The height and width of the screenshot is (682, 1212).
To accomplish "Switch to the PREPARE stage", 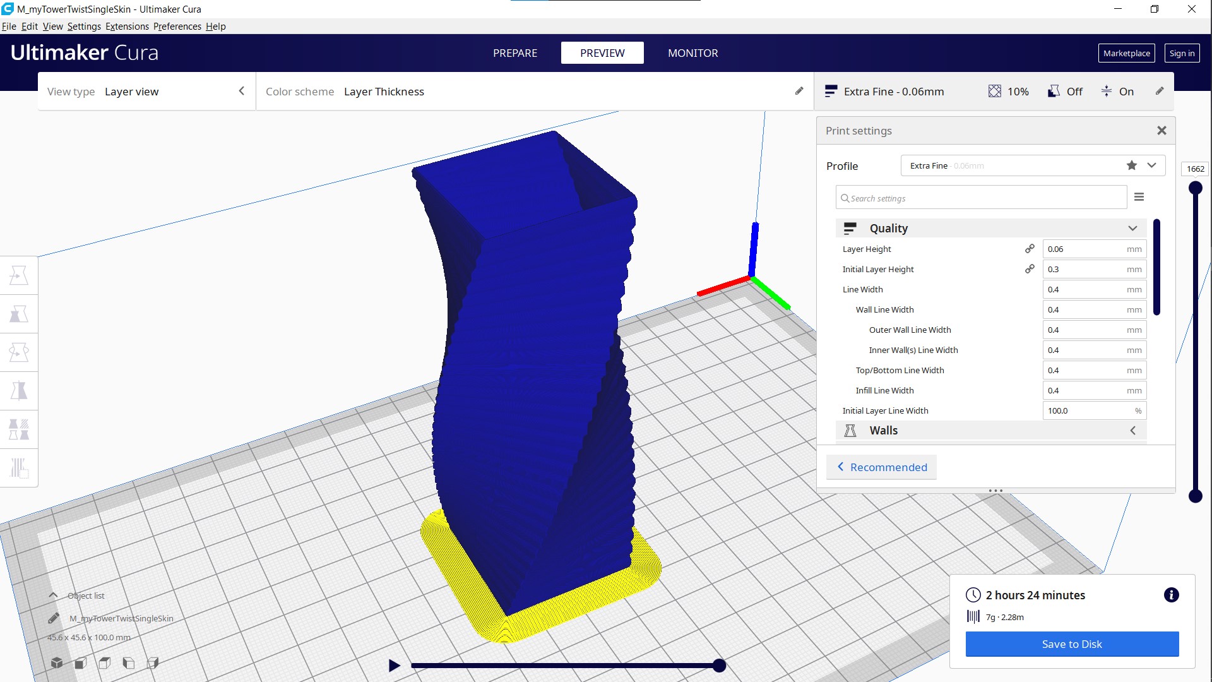I will 515,53.
